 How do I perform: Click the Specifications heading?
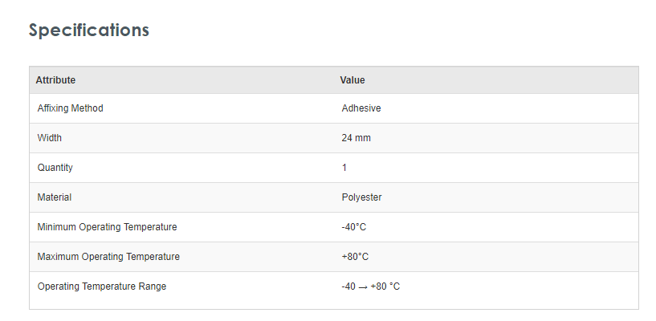89,30
